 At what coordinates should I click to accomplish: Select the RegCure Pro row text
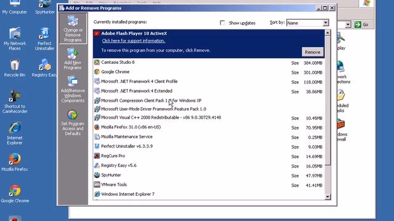pyautogui.click(x=113, y=156)
